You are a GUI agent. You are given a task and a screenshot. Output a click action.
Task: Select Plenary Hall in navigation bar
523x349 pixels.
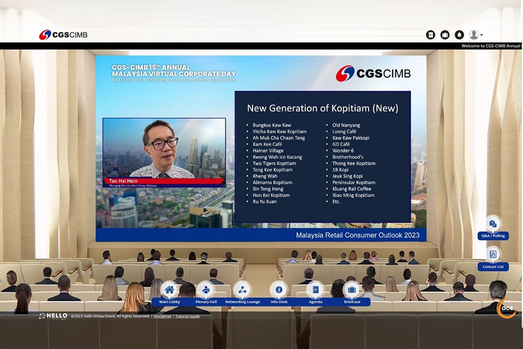[206, 301]
